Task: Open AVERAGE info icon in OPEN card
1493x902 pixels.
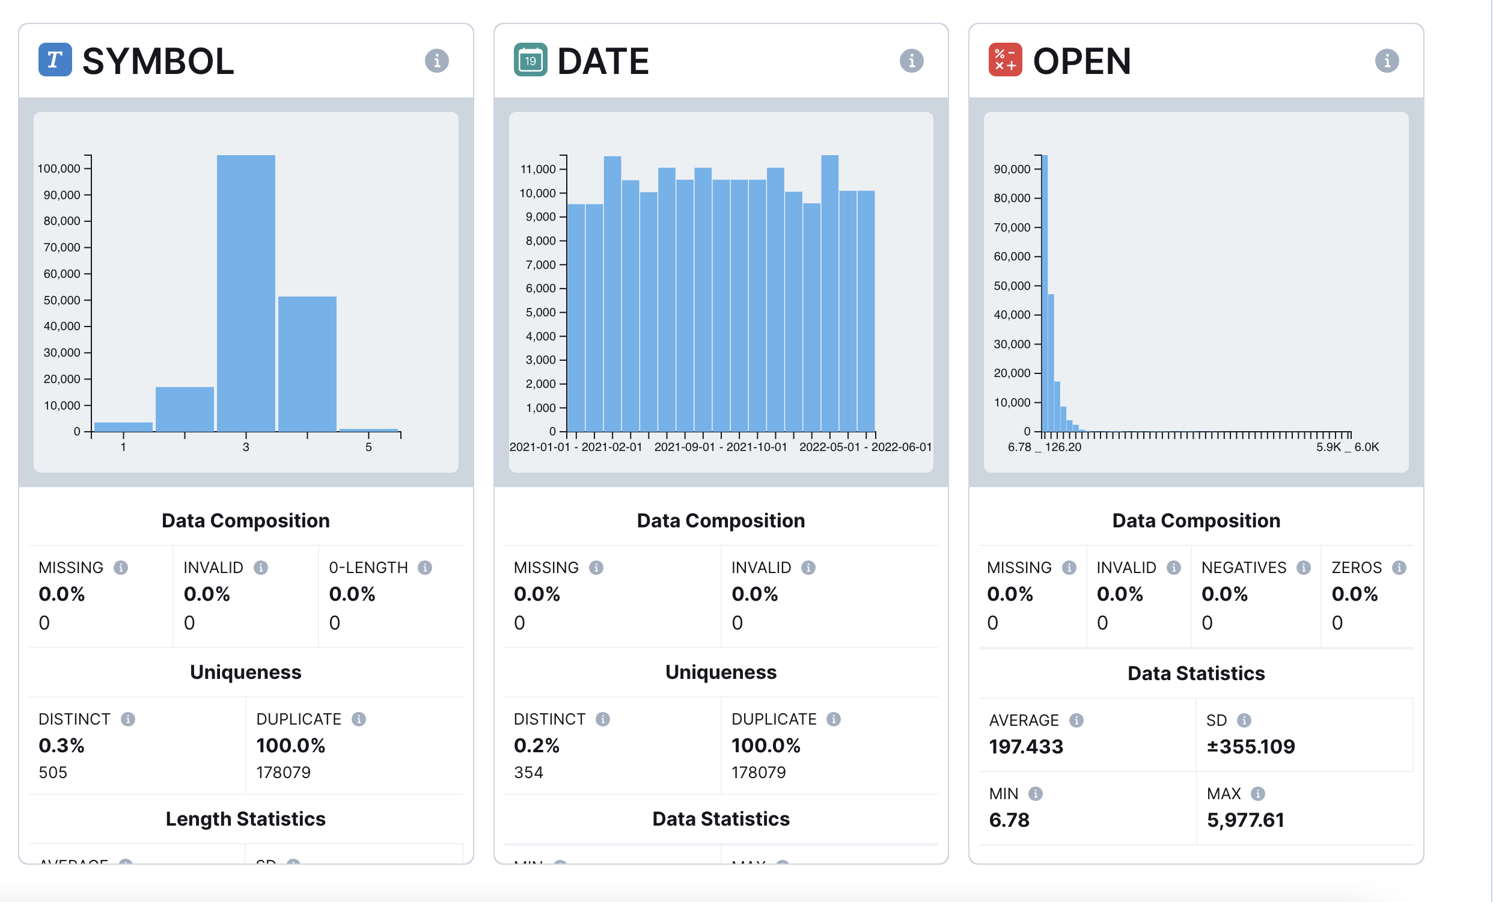Action: (x=1076, y=720)
